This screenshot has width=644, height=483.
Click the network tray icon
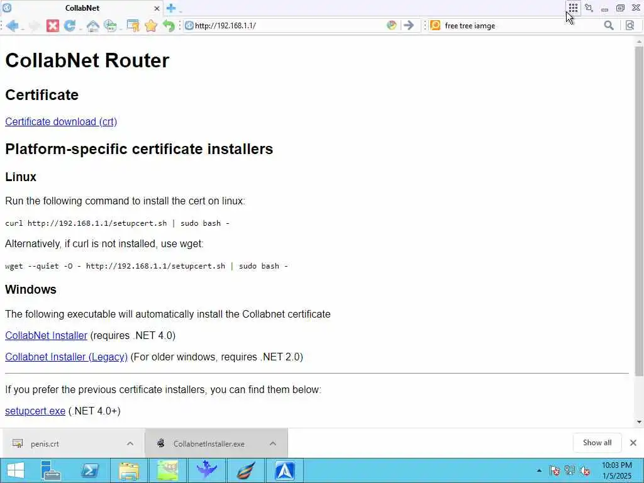point(570,470)
